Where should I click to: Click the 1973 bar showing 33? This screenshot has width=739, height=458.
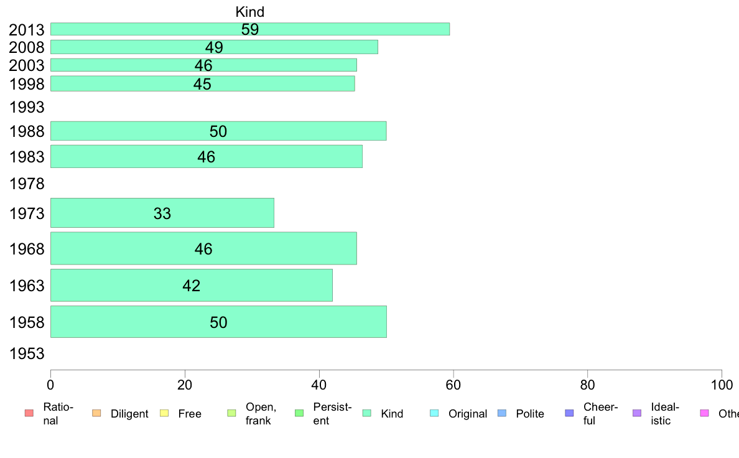click(x=162, y=213)
